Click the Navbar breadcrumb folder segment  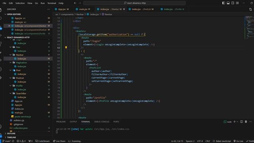click(80, 14)
